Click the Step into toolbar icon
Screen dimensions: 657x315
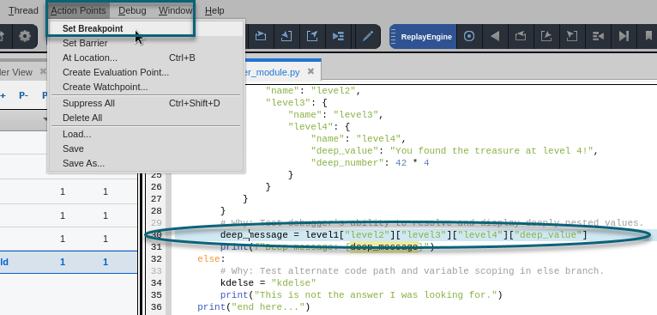[286, 36]
